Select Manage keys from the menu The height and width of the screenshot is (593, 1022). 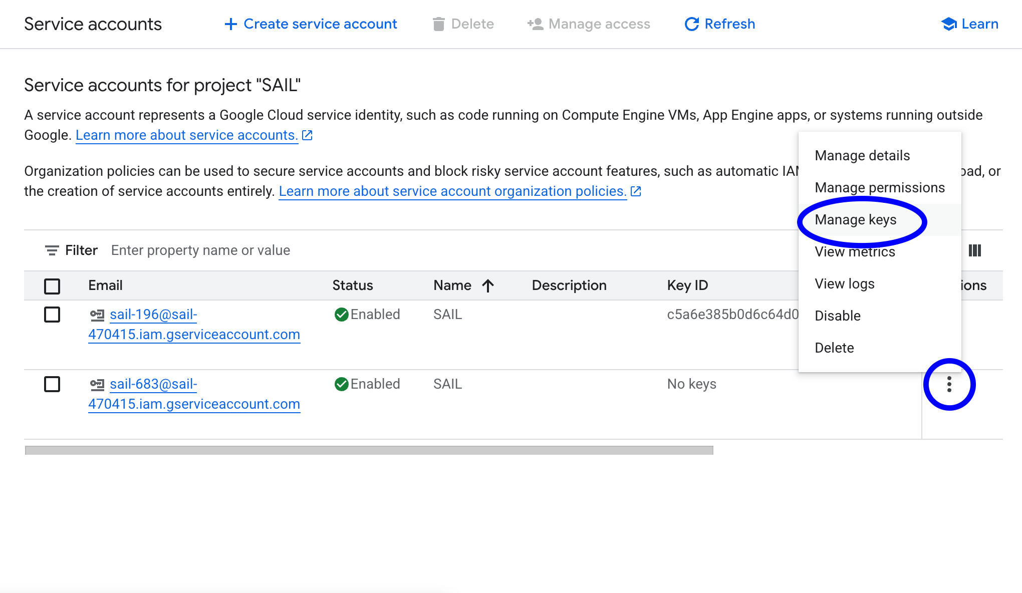[856, 220]
